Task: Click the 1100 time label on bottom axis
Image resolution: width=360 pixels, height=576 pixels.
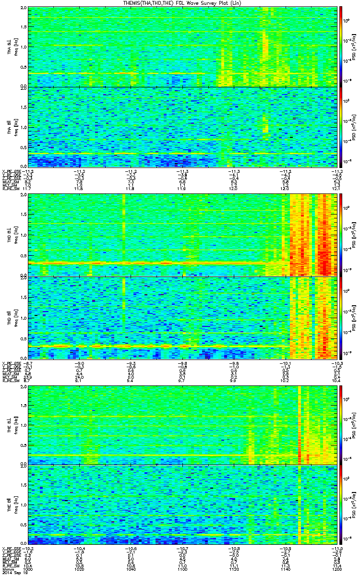Action: 182,569
